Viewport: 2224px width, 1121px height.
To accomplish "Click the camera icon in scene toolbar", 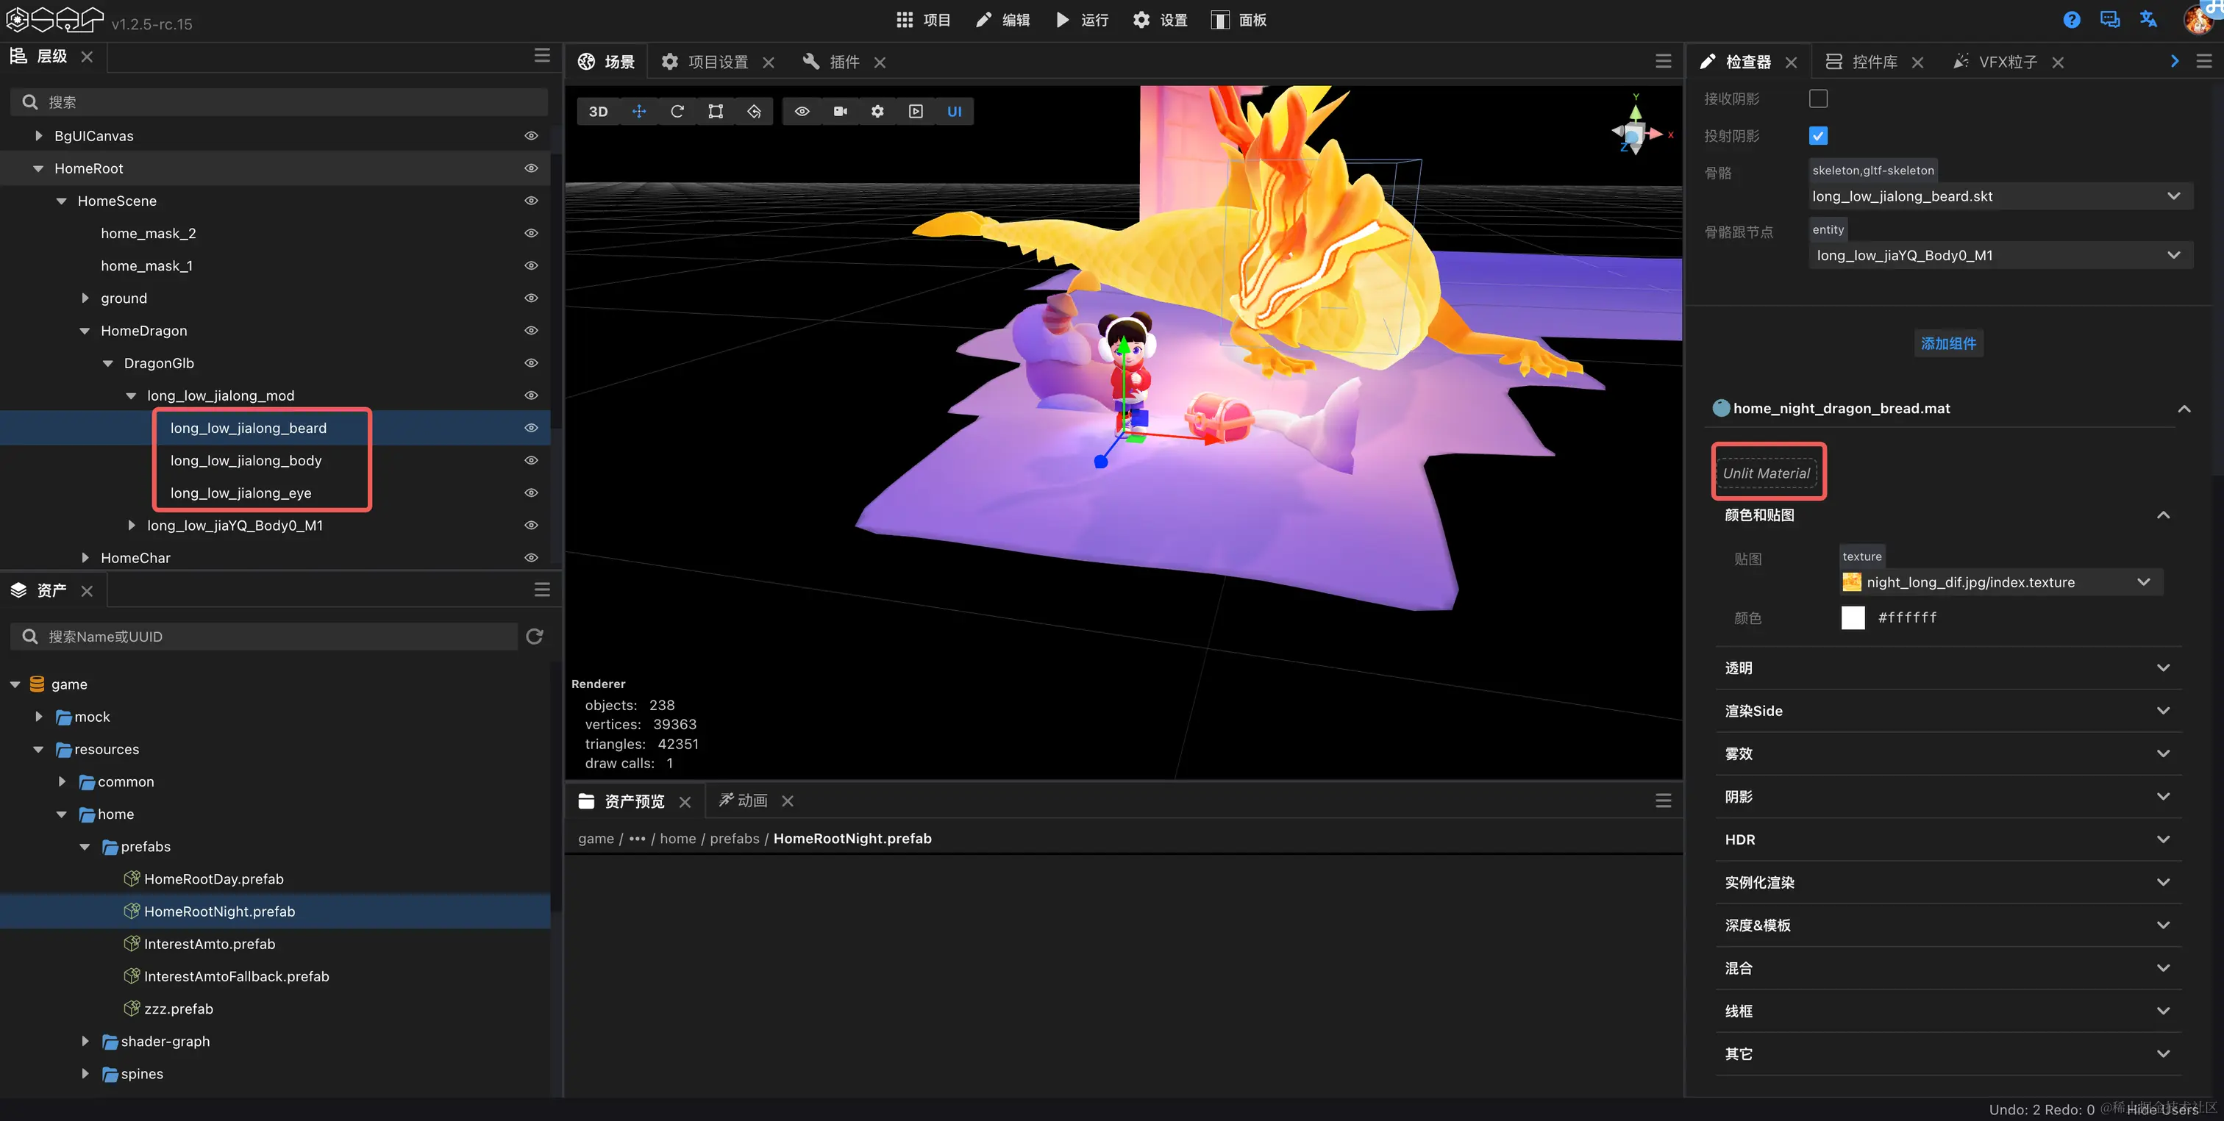I will click(x=840, y=111).
